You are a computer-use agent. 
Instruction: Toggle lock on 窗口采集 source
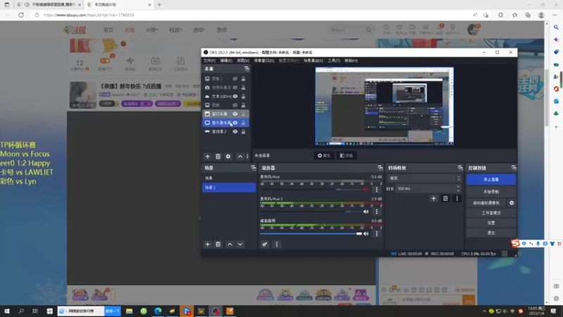(243, 114)
